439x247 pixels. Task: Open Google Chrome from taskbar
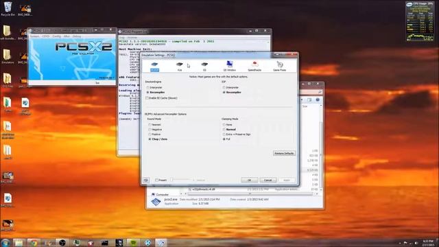click(34, 243)
